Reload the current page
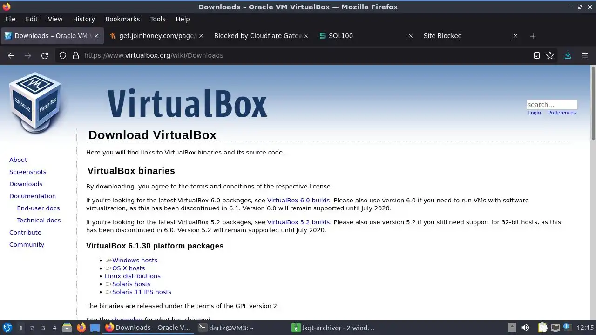 [x=45, y=55]
